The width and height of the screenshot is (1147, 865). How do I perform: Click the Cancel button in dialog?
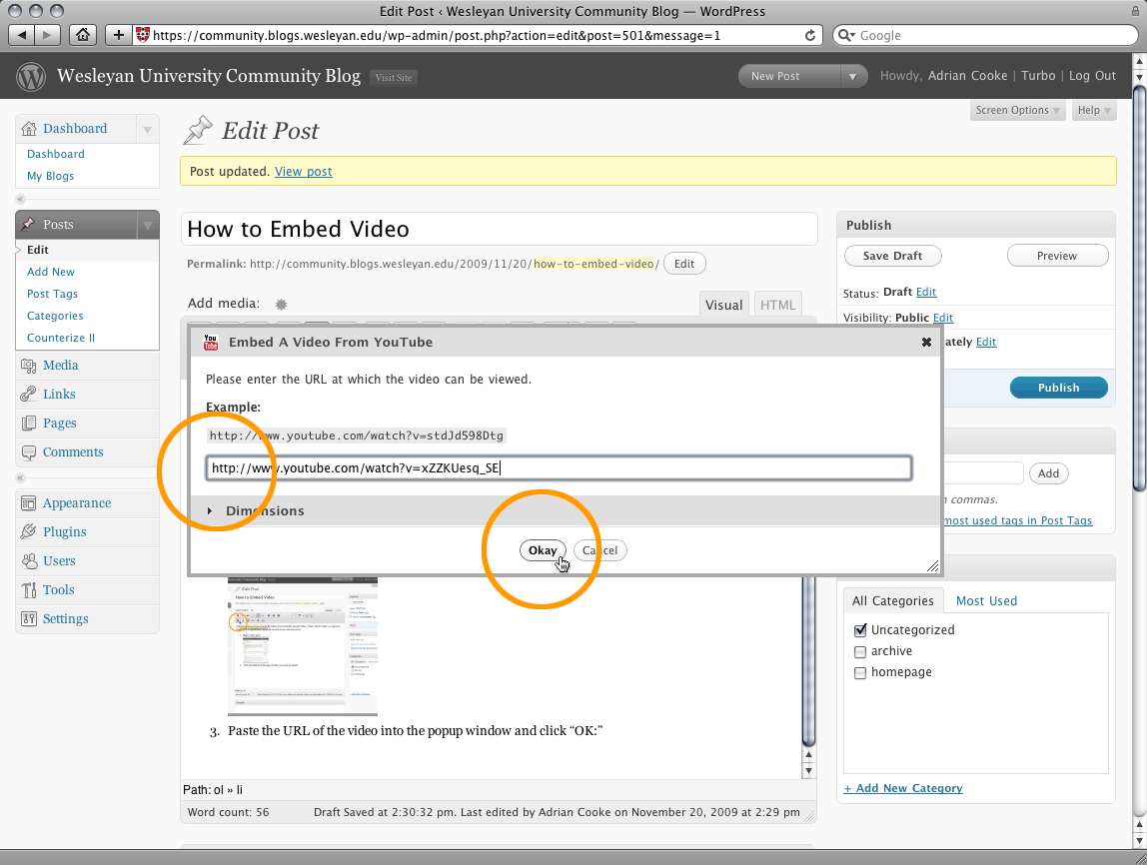pos(599,550)
